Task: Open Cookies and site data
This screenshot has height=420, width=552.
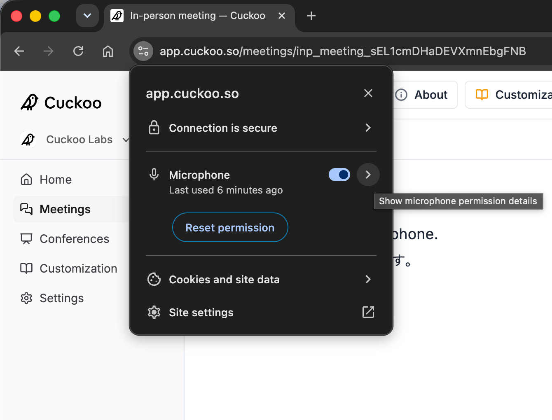Action: (x=261, y=280)
